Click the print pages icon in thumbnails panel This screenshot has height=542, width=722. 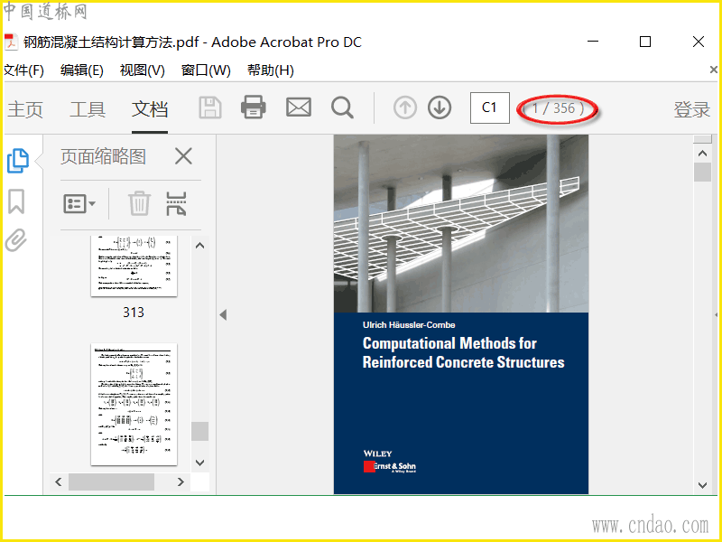[176, 204]
